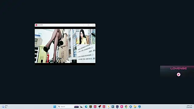Close the video preview window
The image size is (194, 109).
point(93,25)
